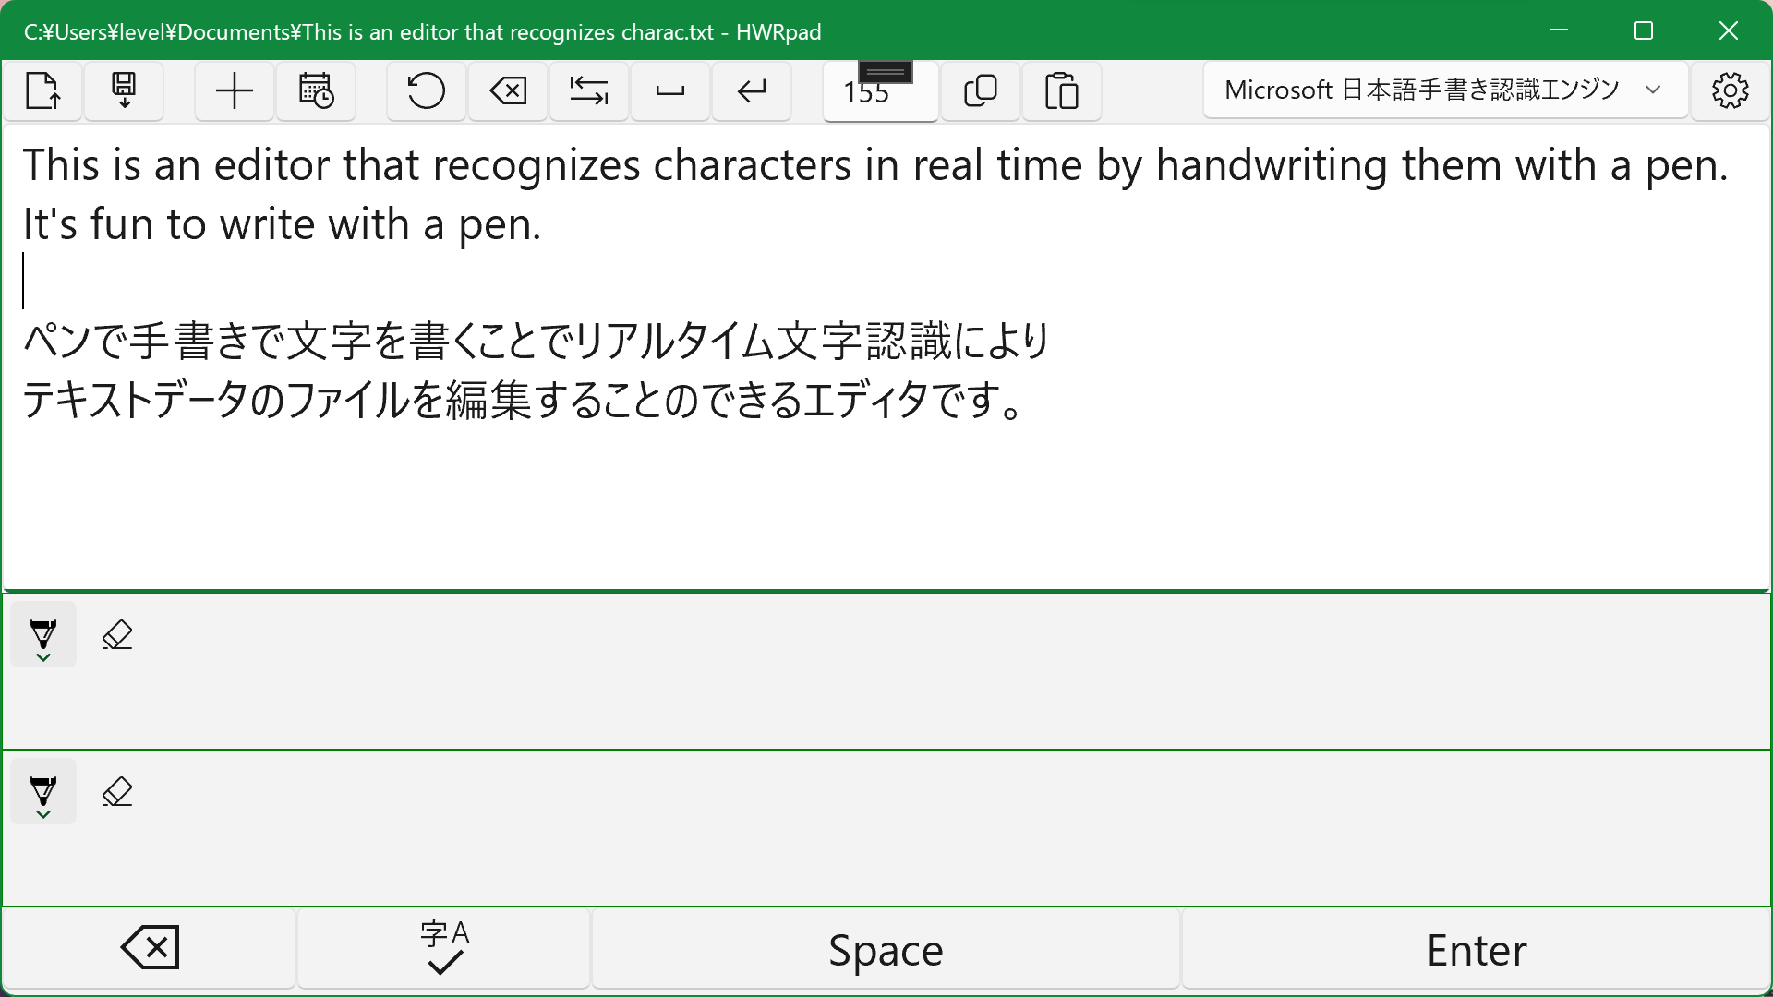Insert date and time with calendar icon

(x=316, y=90)
